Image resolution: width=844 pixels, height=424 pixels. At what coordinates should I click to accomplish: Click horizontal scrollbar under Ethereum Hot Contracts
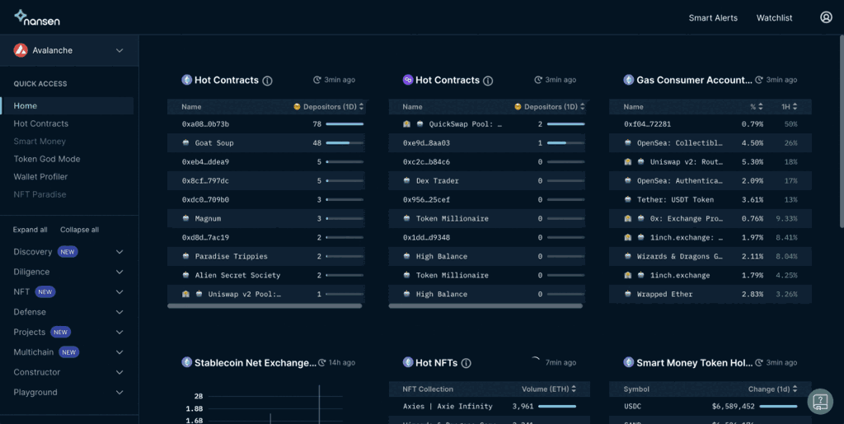[x=265, y=305]
